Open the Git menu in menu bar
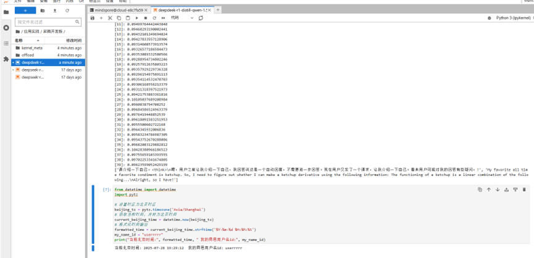Image resolution: width=534 pixels, height=258 pixels. tap(81, 2)
